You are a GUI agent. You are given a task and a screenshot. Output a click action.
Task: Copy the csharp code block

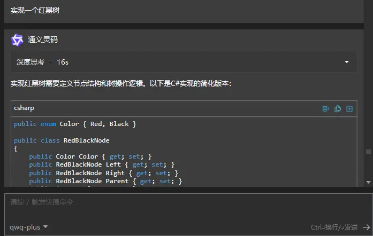[x=338, y=108]
